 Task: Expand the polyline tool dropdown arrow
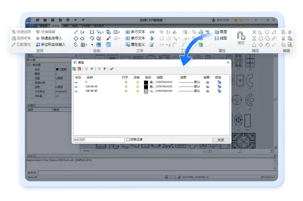point(103,32)
